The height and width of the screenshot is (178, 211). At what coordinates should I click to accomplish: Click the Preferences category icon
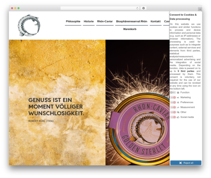coord(178,102)
